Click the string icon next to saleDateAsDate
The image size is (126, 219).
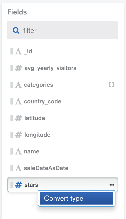[18, 168]
